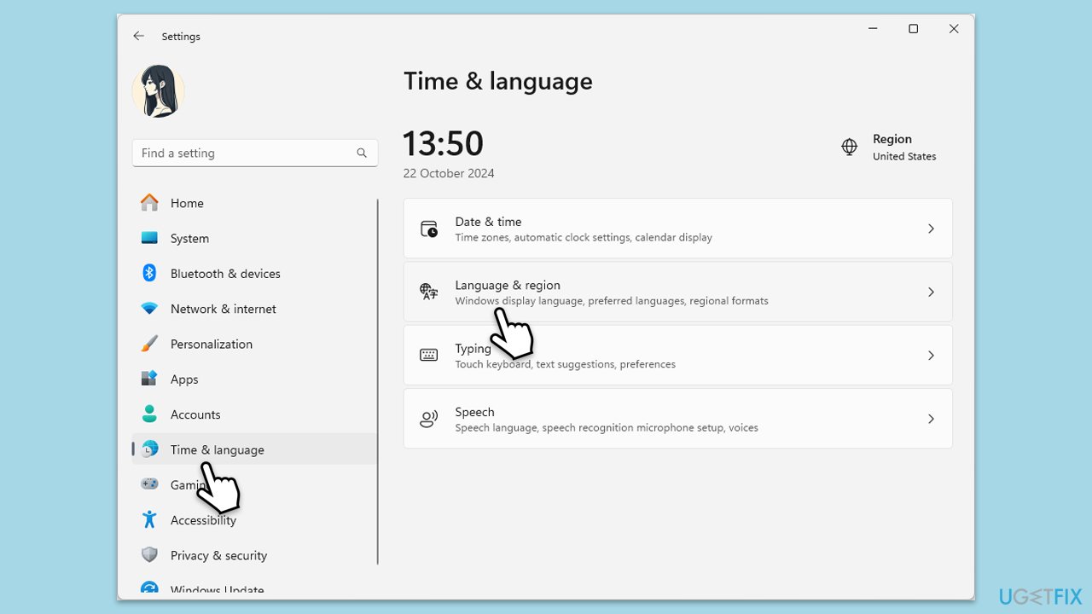Open Language & region settings
Image resolution: width=1092 pixels, height=614 pixels.
pos(678,292)
